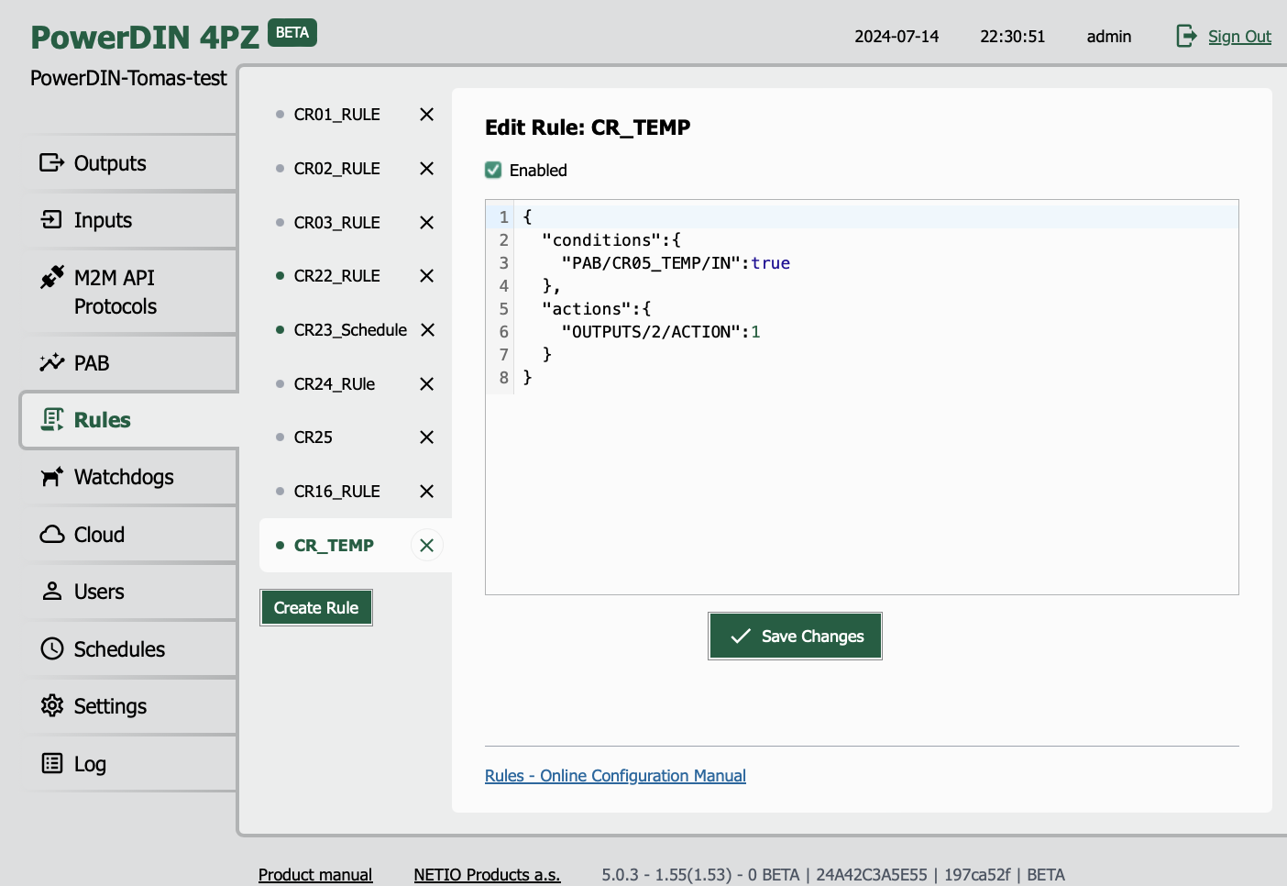Remove the CR25 rule with X

[x=426, y=437]
